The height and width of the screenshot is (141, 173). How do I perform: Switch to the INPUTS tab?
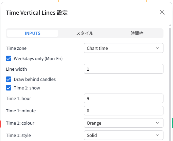[x=32, y=33]
